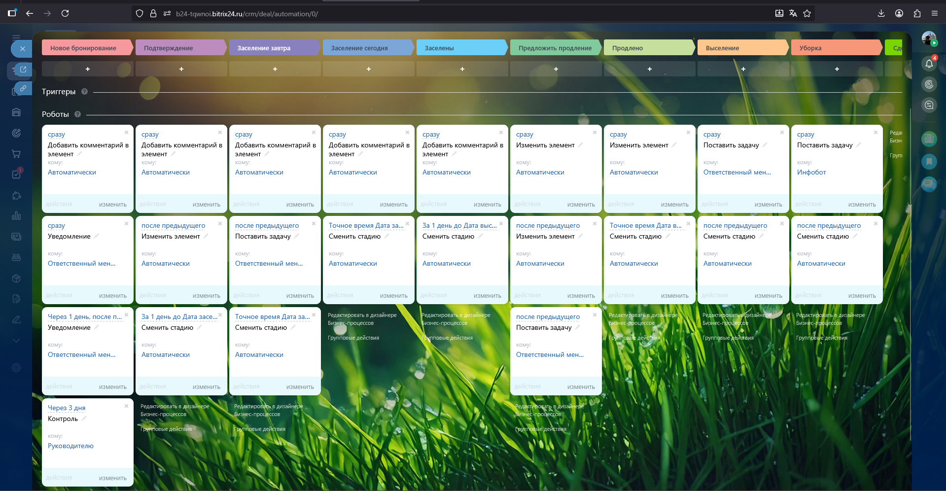
Task: Open delay settings 'Через 3 дня'
Action: [x=67, y=408]
